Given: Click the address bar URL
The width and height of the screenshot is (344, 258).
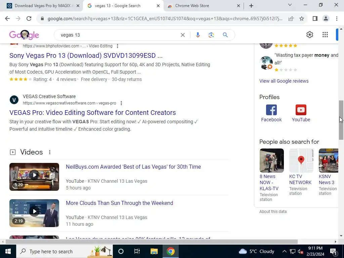Looking at the screenshot, I should pos(165,19).
